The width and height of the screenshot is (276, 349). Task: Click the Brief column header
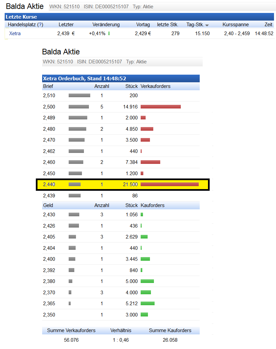pos(48,86)
